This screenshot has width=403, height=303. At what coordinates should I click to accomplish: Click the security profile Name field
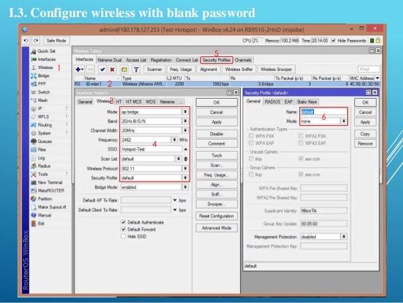(323, 112)
